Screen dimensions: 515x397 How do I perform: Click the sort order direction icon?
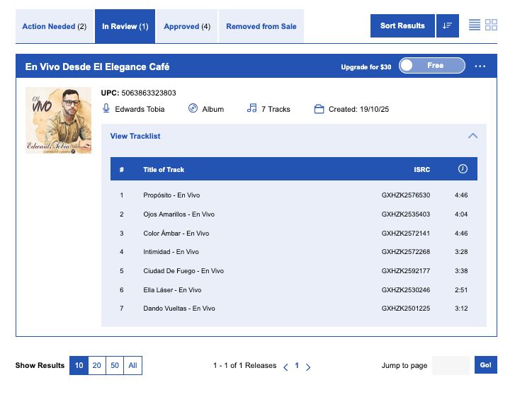(447, 26)
